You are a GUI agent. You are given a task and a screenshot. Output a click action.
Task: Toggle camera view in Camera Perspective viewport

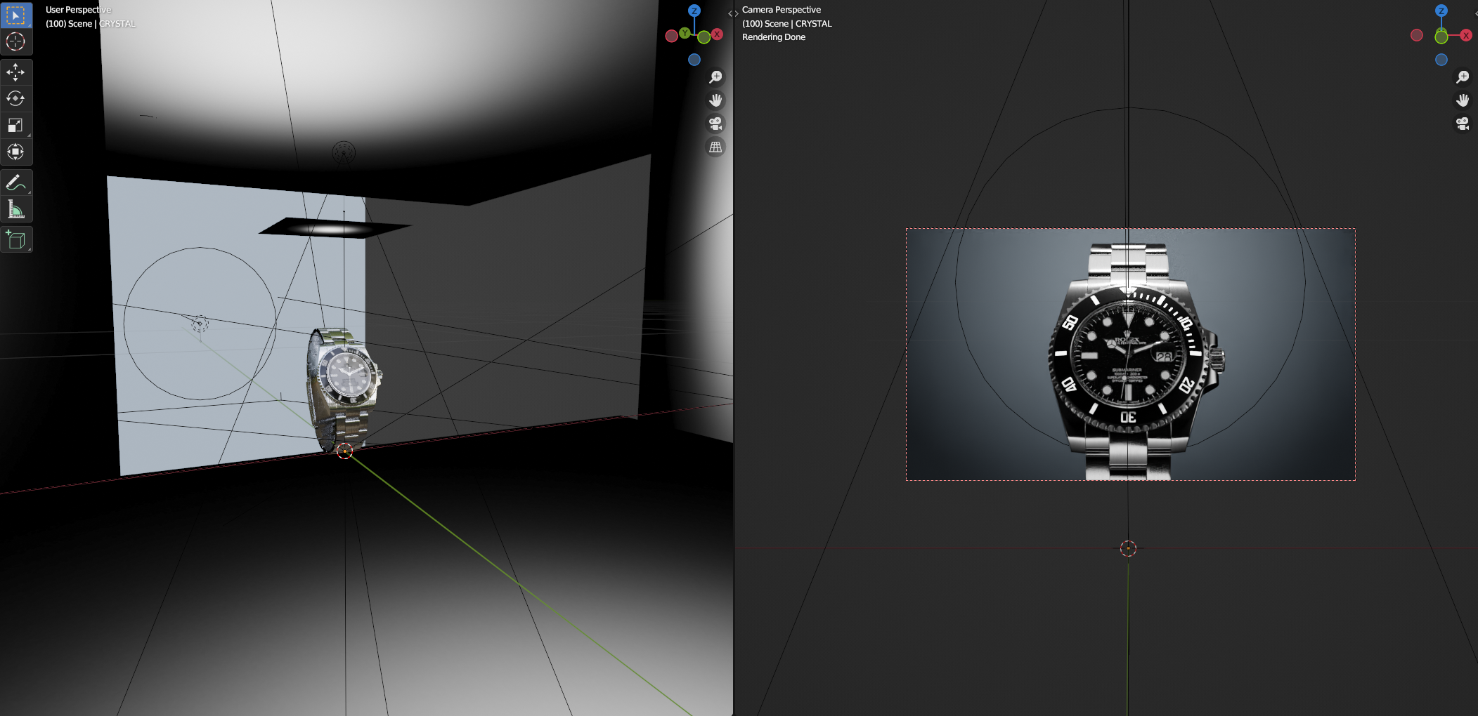(1463, 124)
